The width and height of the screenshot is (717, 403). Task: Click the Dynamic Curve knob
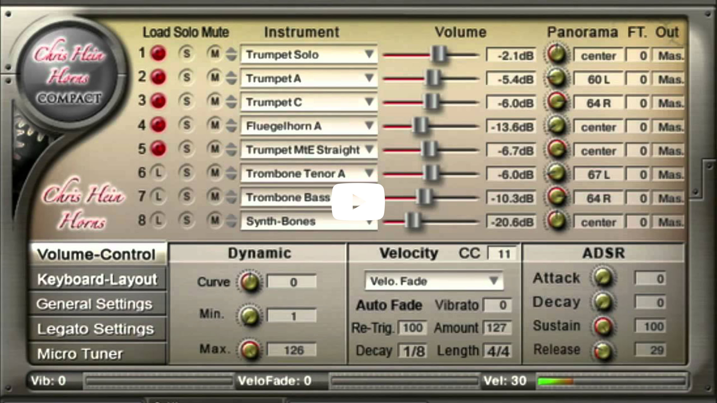coord(250,282)
